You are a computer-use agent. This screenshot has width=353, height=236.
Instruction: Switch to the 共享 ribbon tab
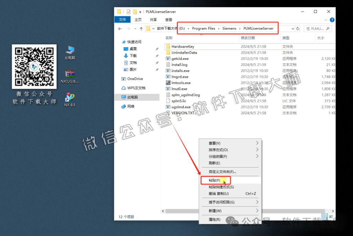coord(153,20)
